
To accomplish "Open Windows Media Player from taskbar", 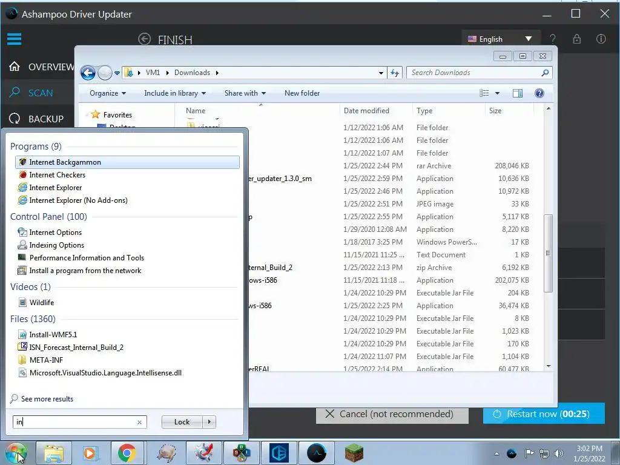I will click(x=90, y=453).
